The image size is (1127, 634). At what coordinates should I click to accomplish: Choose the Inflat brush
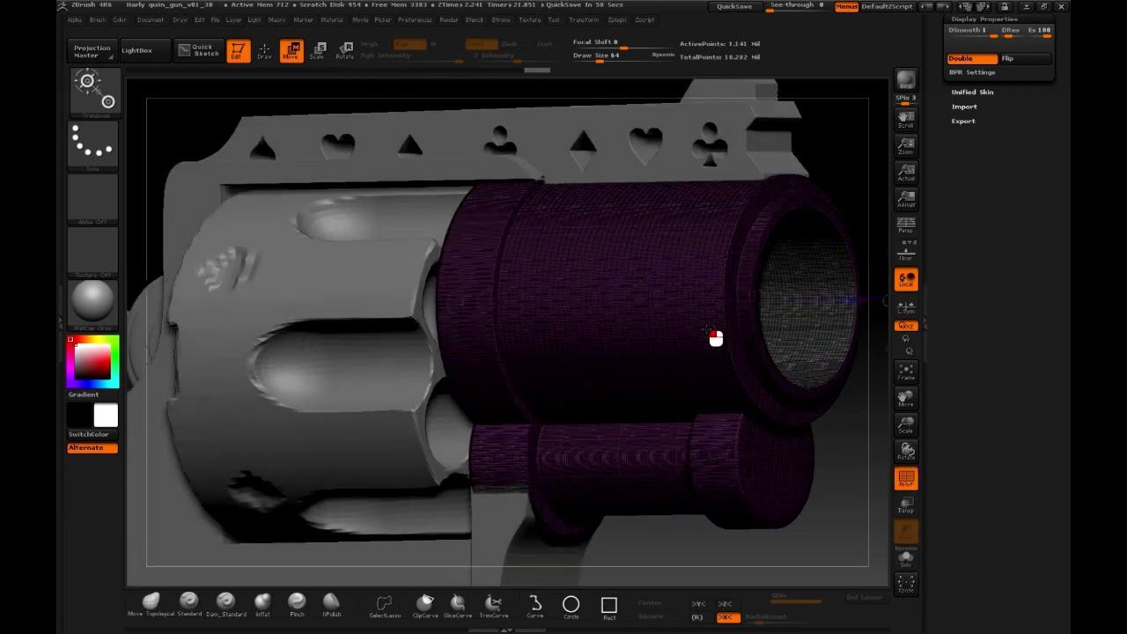[262, 605]
